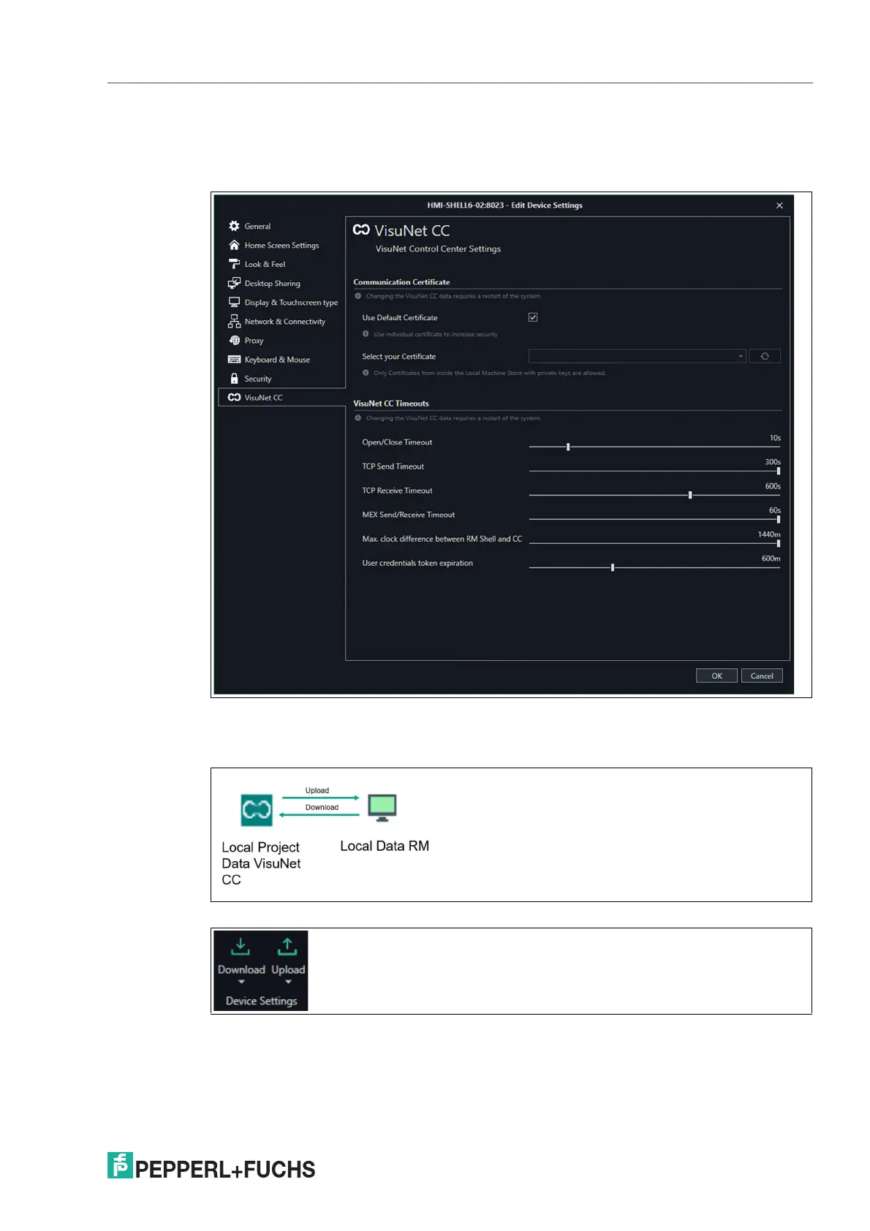Click the General gear icon
Image resolution: width=870 pixels, height=1231 pixels.
click(234, 226)
